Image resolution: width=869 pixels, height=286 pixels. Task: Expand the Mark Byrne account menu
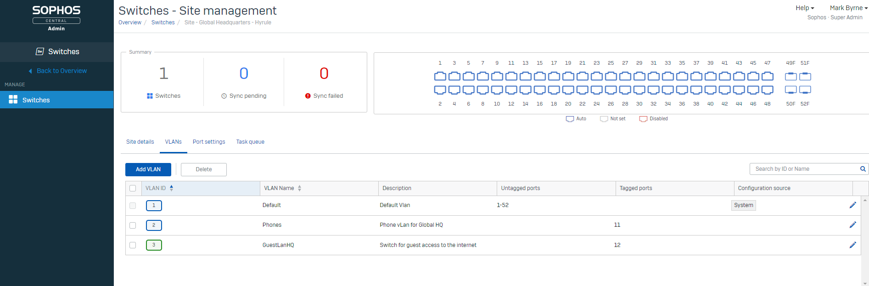(x=848, y=8)
